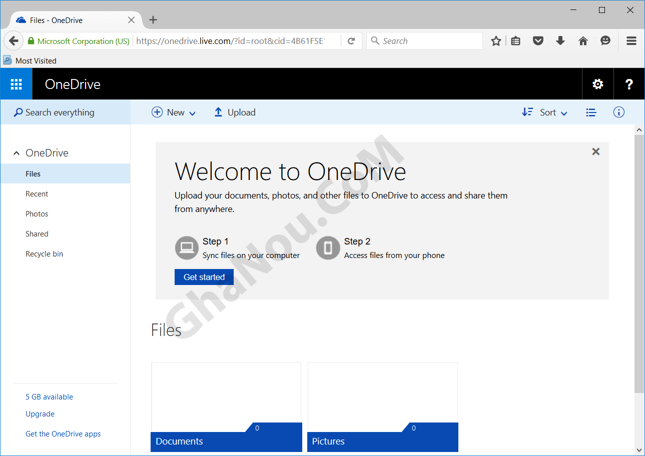The height and width of the screenshot is (456, 645).
Task: Click 'Sync files on your computer' text
Action: (x=251, y=255)
